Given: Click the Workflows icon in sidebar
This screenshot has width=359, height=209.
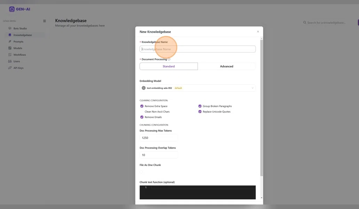Looking at the screenshot, I should tap(10, 55).
